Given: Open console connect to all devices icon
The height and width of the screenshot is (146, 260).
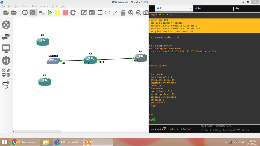Looking at the screenshot, I should coord(42,12).
